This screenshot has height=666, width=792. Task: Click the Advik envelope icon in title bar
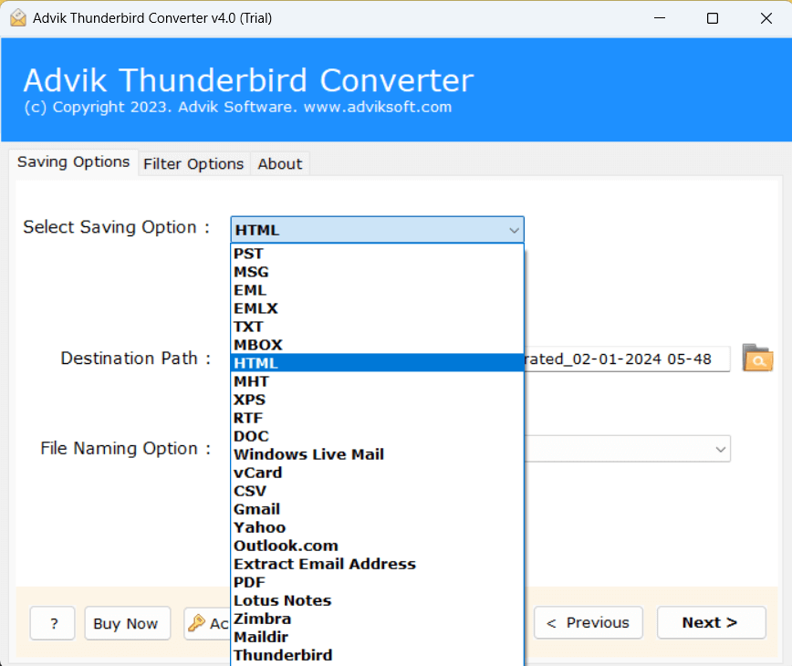tap(18, 18)
